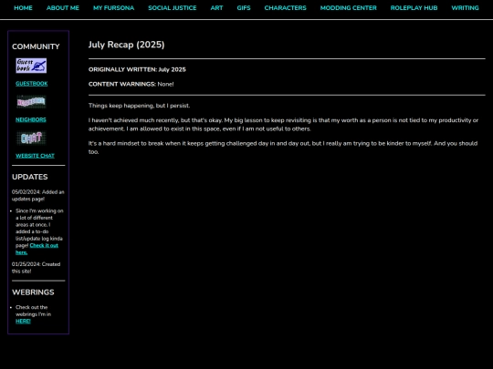Screen dimensions: 493x369
Task: Click the 'CONTENT WARNINGS: None!' line
Action: click(x=131, y=84)
